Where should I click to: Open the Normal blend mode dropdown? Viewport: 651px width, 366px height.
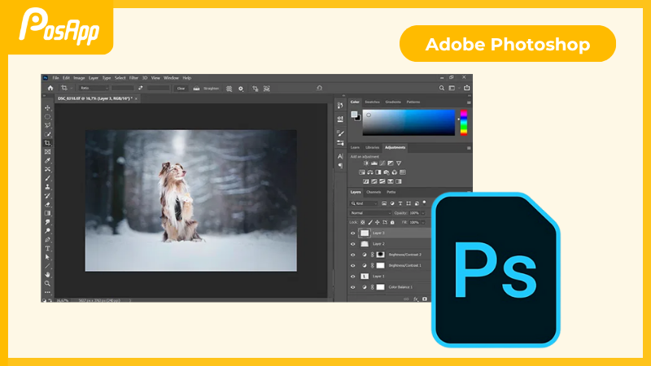coord(370,213)
